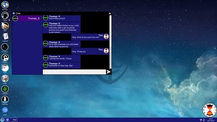Screen dimensions: 217x122
Task: Click the chat message input field
Action: pos(74,72)
